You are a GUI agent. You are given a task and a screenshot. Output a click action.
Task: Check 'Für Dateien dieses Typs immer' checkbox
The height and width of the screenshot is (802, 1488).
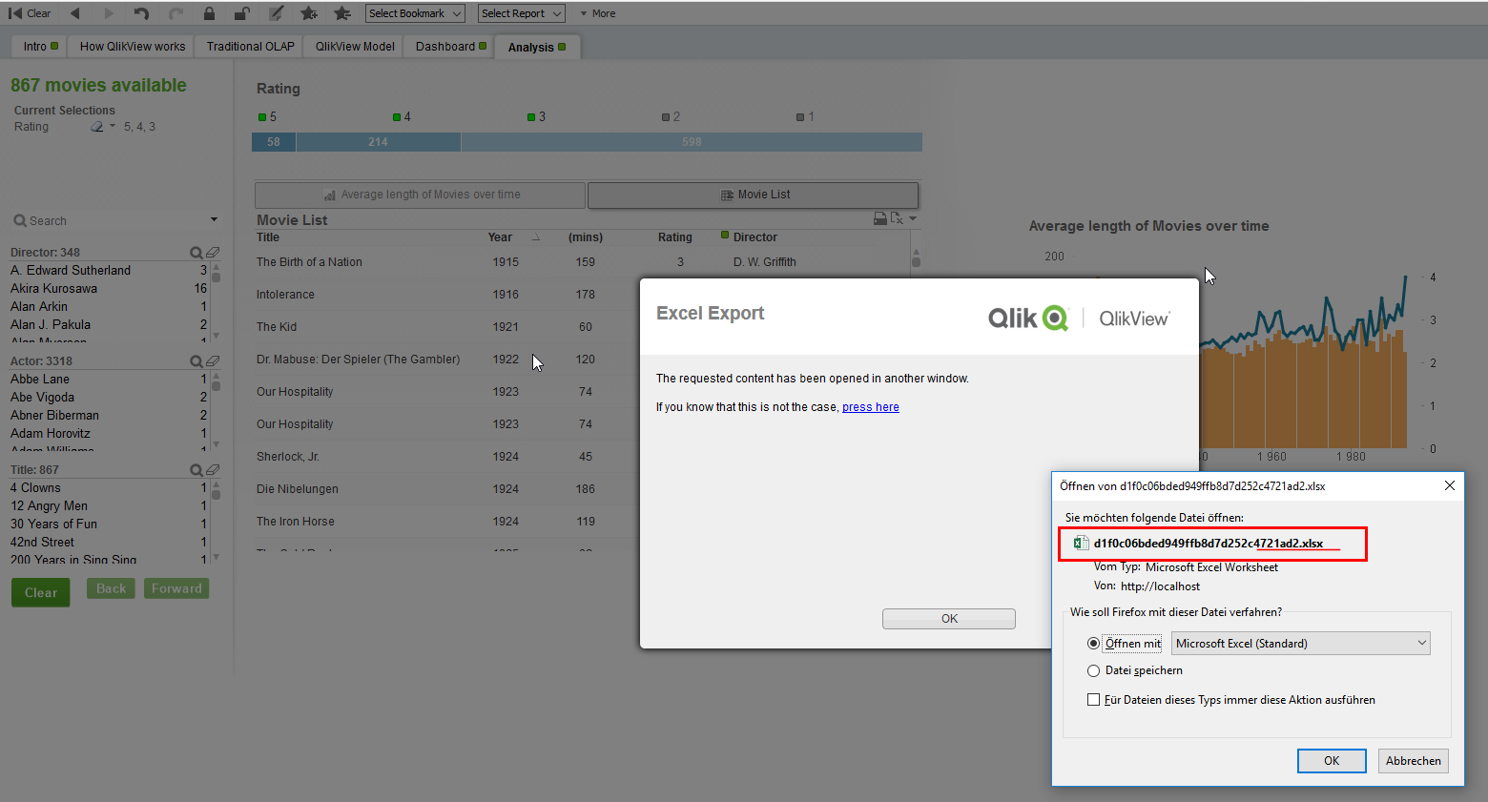click(x=1093, y=700)
